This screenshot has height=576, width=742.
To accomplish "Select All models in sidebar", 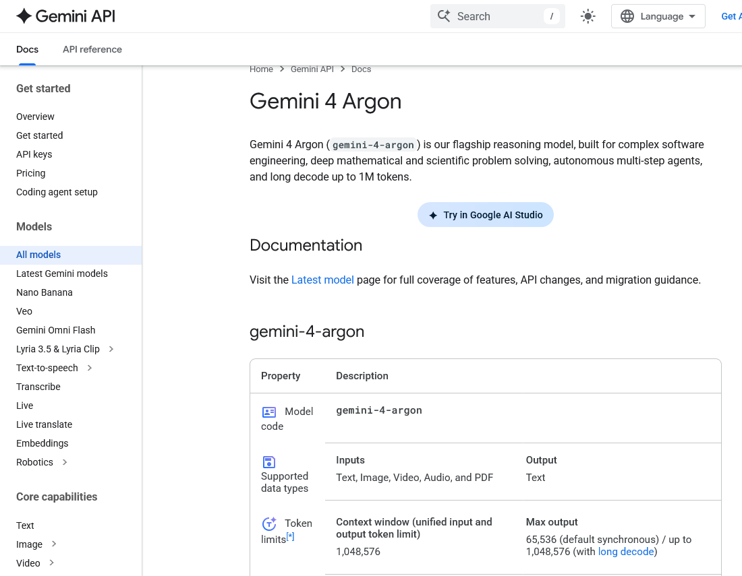I will coord(71,255).
